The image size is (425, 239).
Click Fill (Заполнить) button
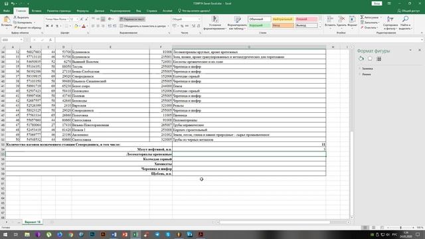click(369, 23)
